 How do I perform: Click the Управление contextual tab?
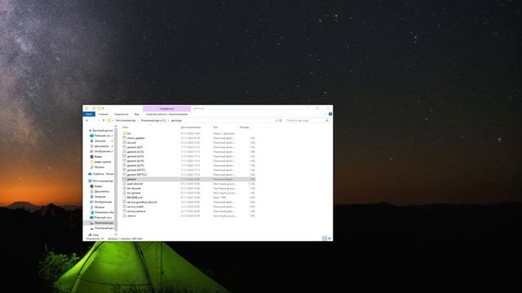pos(166,108)
